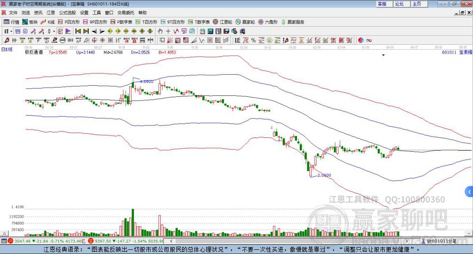Expand the candlestick style dropdown arrow

pos(54,31)
